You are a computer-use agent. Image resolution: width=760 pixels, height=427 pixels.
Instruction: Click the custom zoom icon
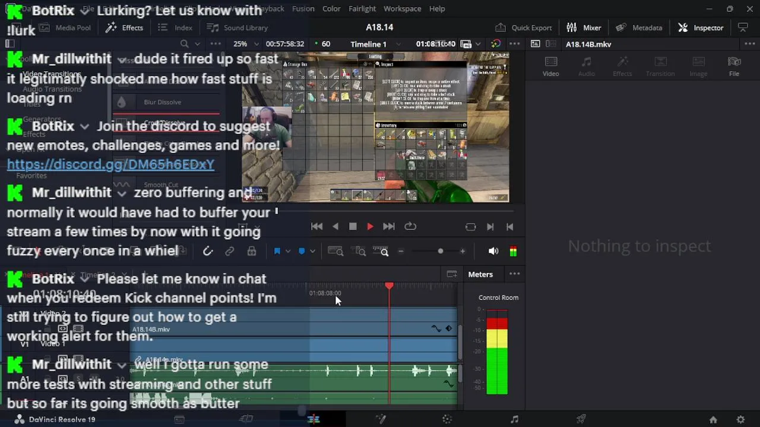pyautogui.click(x=381, y=251)
